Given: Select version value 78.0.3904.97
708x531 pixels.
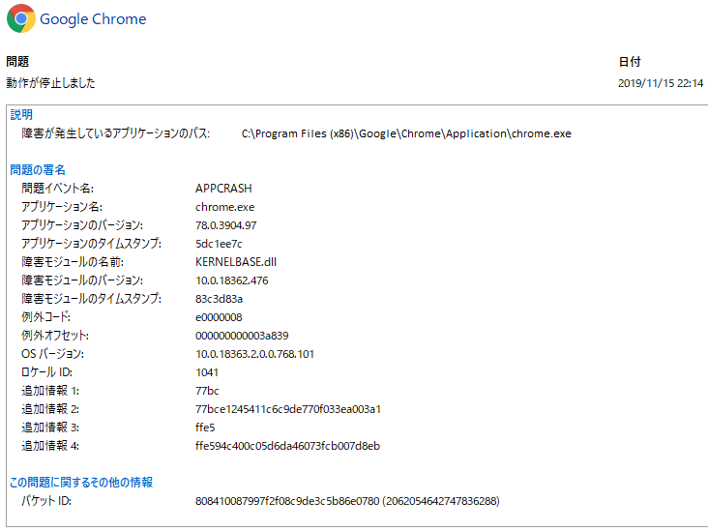Looking at the screenshot, I should pyautogui.click(x=225, y=225).
